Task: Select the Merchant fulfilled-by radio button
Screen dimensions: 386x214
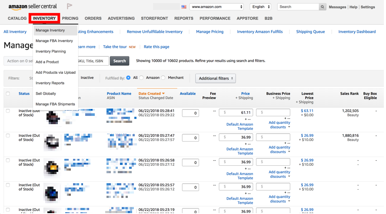Action: click(163, 78)
